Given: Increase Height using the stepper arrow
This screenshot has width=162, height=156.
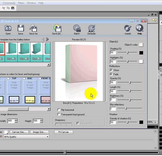Looking at the screenshot, I should click(41, 120).
